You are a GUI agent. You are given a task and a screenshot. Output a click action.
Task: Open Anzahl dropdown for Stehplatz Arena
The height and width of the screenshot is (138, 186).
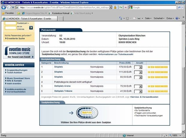(x=138, y=86)
